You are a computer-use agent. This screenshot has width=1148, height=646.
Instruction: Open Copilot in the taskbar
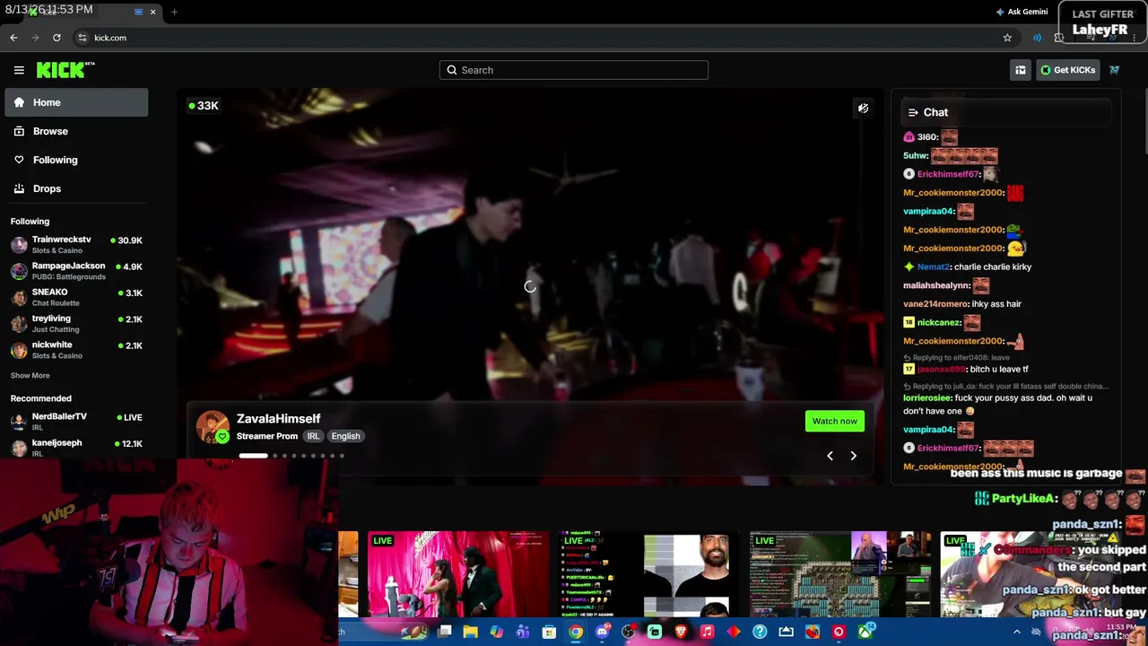coord(497,633)
